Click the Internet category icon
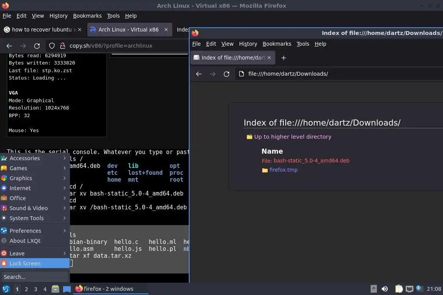The image size is (443, 295). click(4, 188)
